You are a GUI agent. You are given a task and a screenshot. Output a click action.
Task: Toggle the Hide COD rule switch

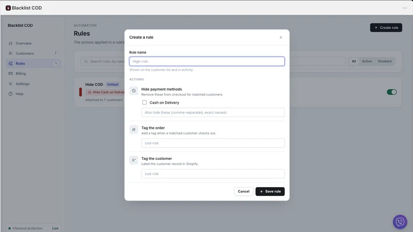coord(392,92)
